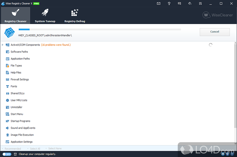Click the Fonts icon

click(7, 86)
